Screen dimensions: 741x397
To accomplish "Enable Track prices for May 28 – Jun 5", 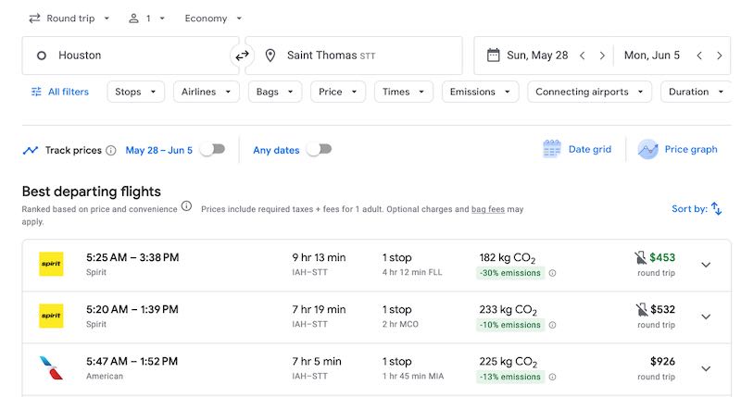I will click(212, 149).
